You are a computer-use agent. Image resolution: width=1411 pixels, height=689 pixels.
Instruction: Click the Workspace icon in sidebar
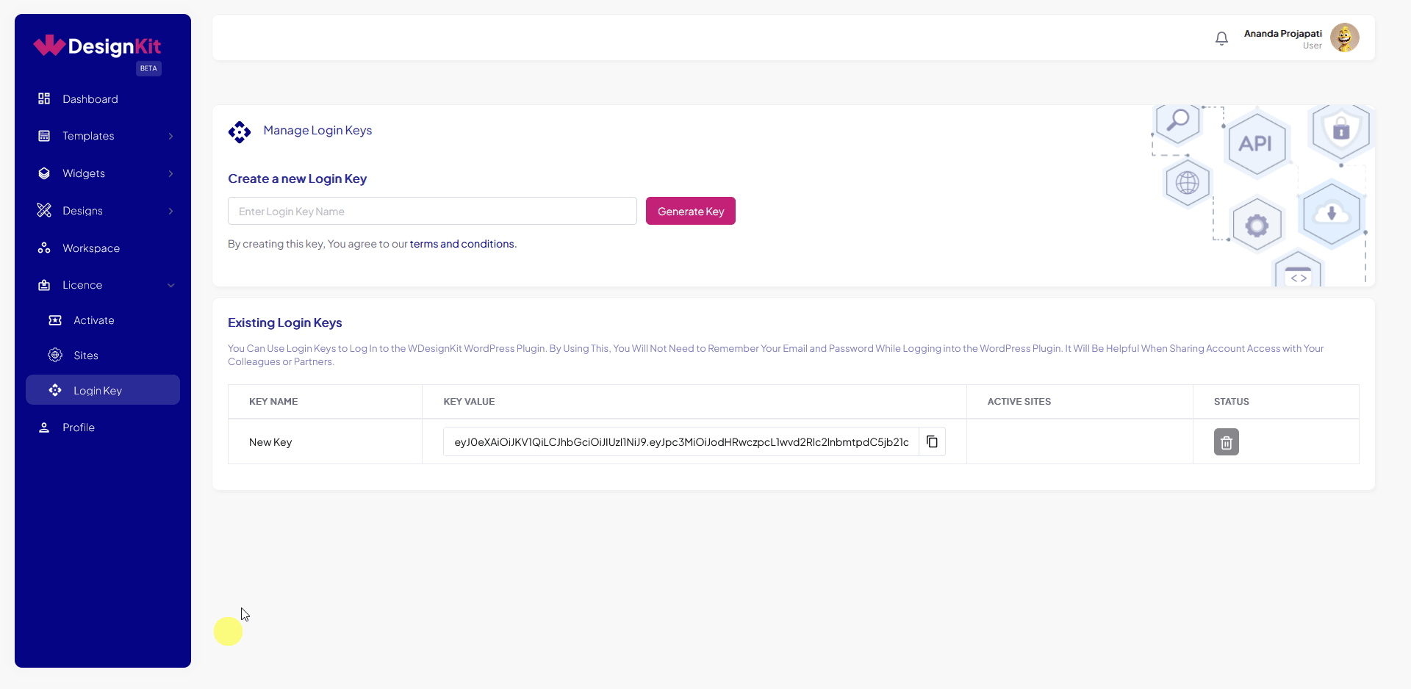coord(44,248)
